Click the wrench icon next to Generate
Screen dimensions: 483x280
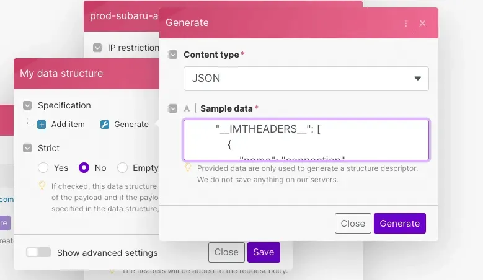(x=105, y=125)
